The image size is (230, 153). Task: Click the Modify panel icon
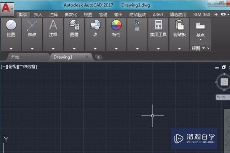[32, 25]
